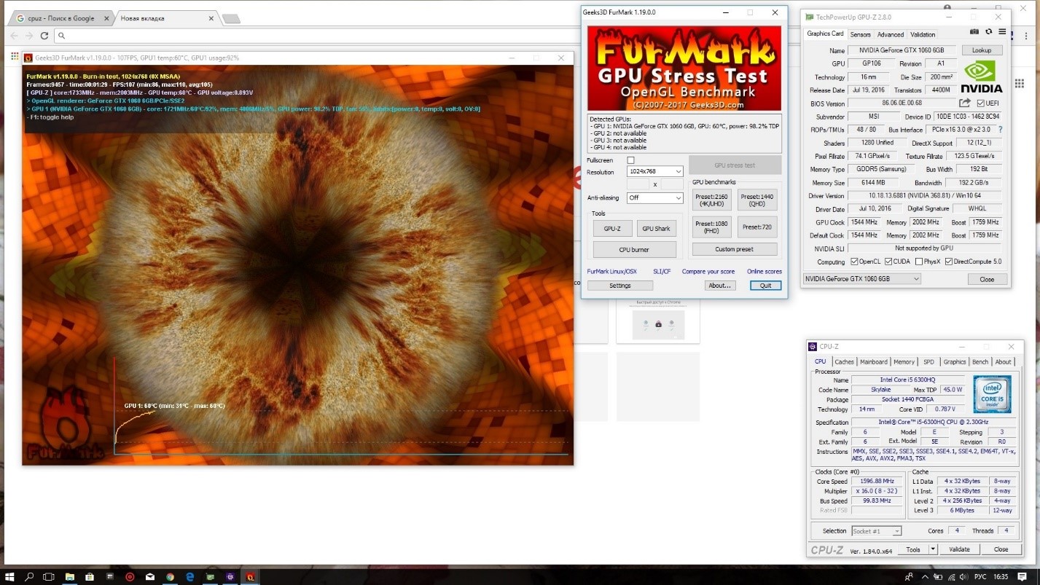
Task: Click 'FurMark Linux/OSX' link
Action: [612, 272]
